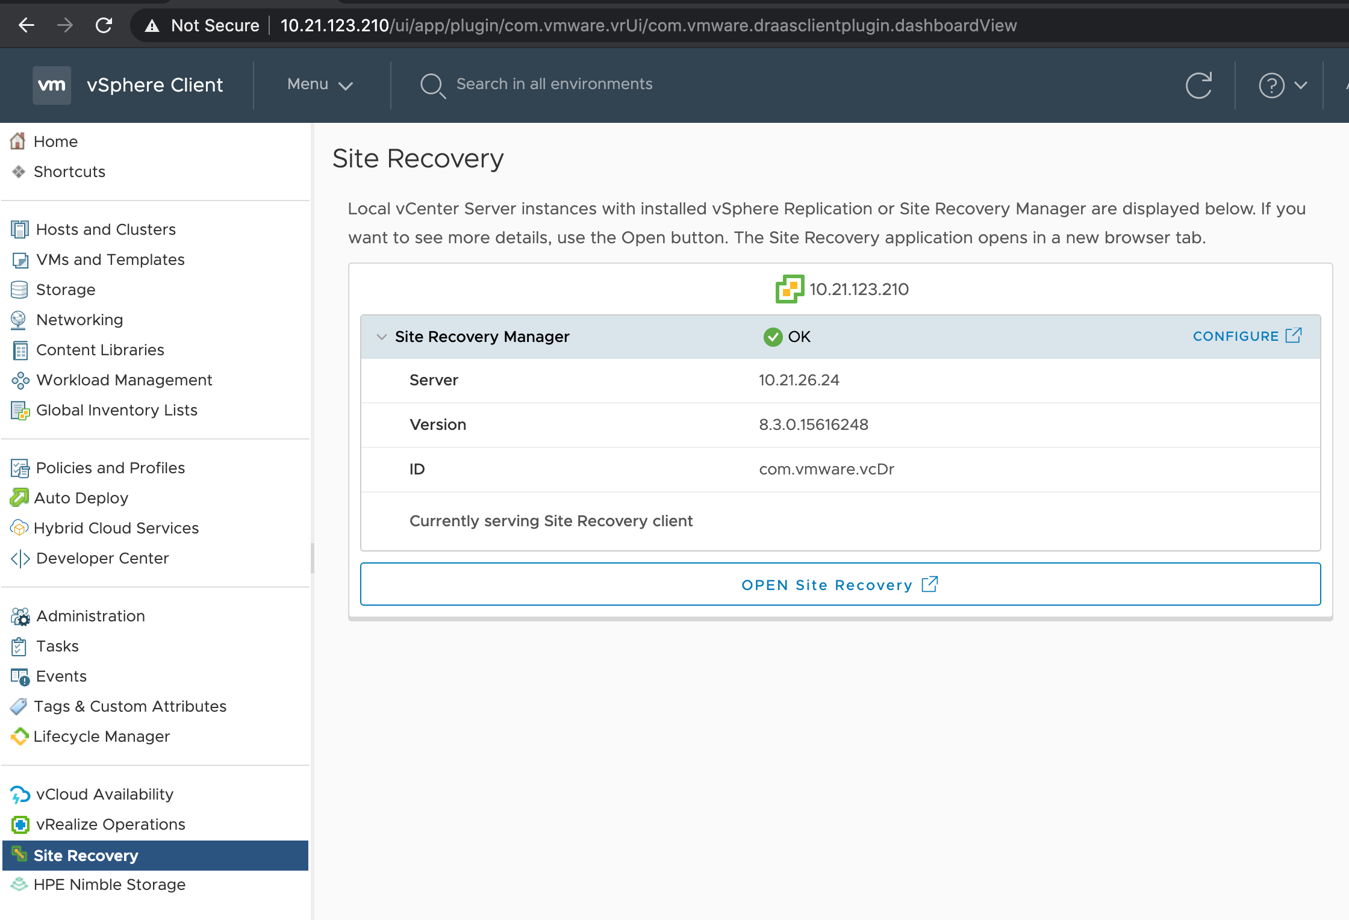Open vCloud Availability

coord(105,794)
